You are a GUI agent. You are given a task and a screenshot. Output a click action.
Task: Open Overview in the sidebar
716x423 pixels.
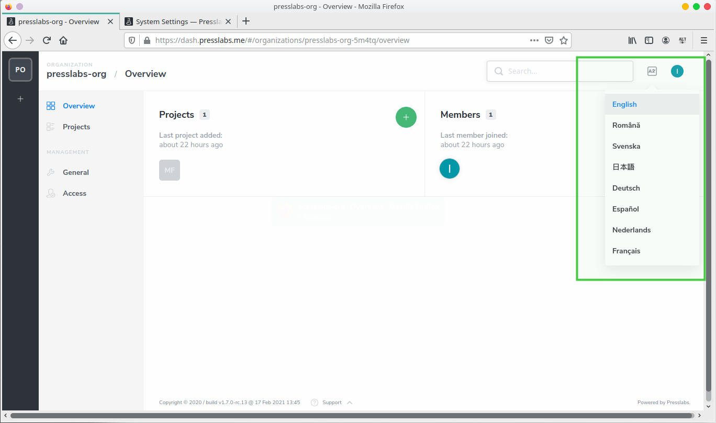click(x=79, y=106)
